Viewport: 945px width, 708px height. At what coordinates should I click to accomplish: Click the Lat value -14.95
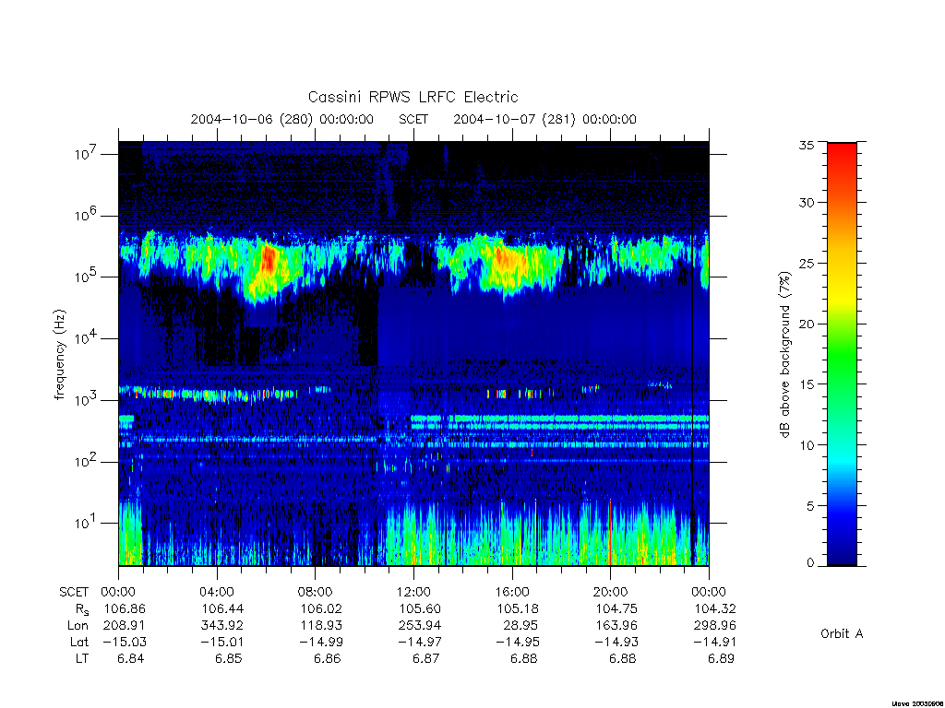[x=517, y=642]
